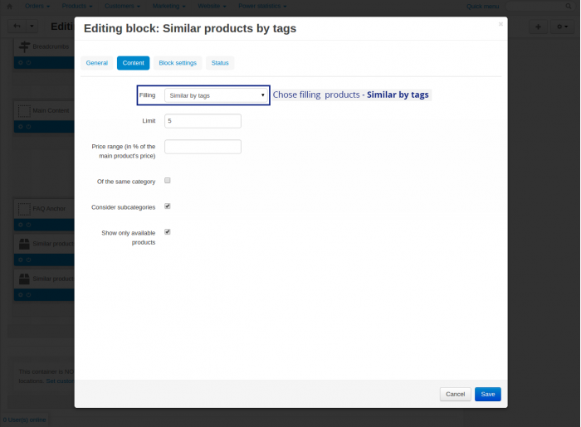
Task: Switch to the General tab
Action: [97, 63]
